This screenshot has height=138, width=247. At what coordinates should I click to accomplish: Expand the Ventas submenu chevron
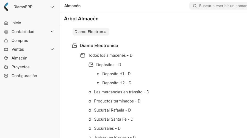52,49
